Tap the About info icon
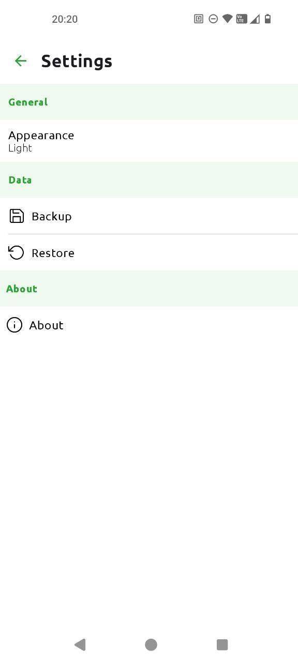298x662 pixels. [14, 325]
